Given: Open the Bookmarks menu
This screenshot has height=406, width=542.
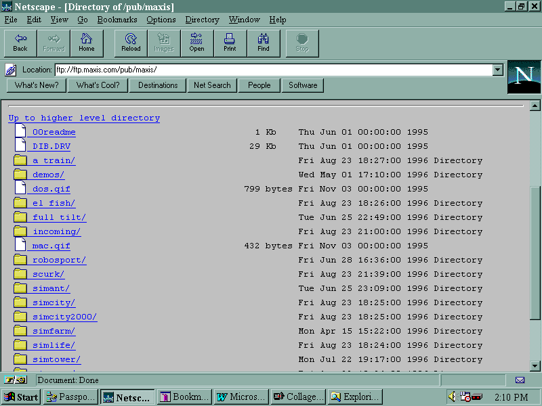Looking at the screenshot, I should 117,20.
